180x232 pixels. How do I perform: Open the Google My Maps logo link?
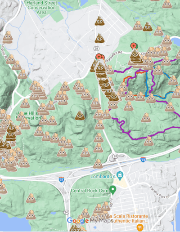tap(90, 221)
